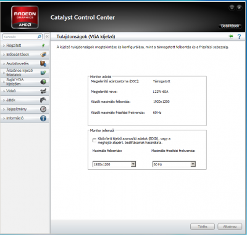This screenshot has width=247, height=235.
Task: Collapse sidebar with double-arrow button
Action: click(x=47, y=36)
